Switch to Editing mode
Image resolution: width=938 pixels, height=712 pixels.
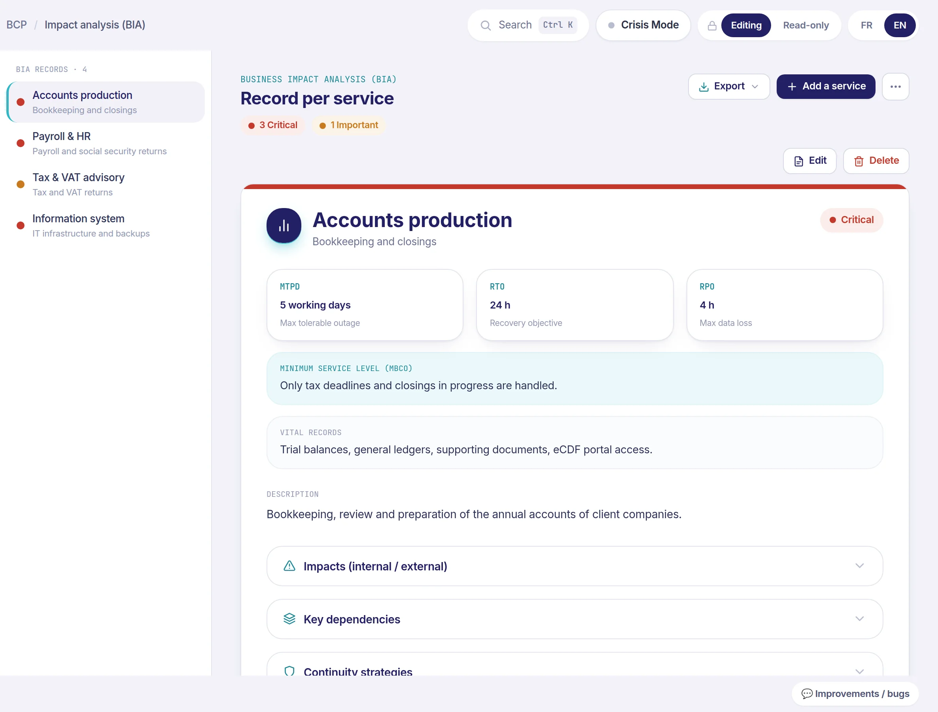745,25
